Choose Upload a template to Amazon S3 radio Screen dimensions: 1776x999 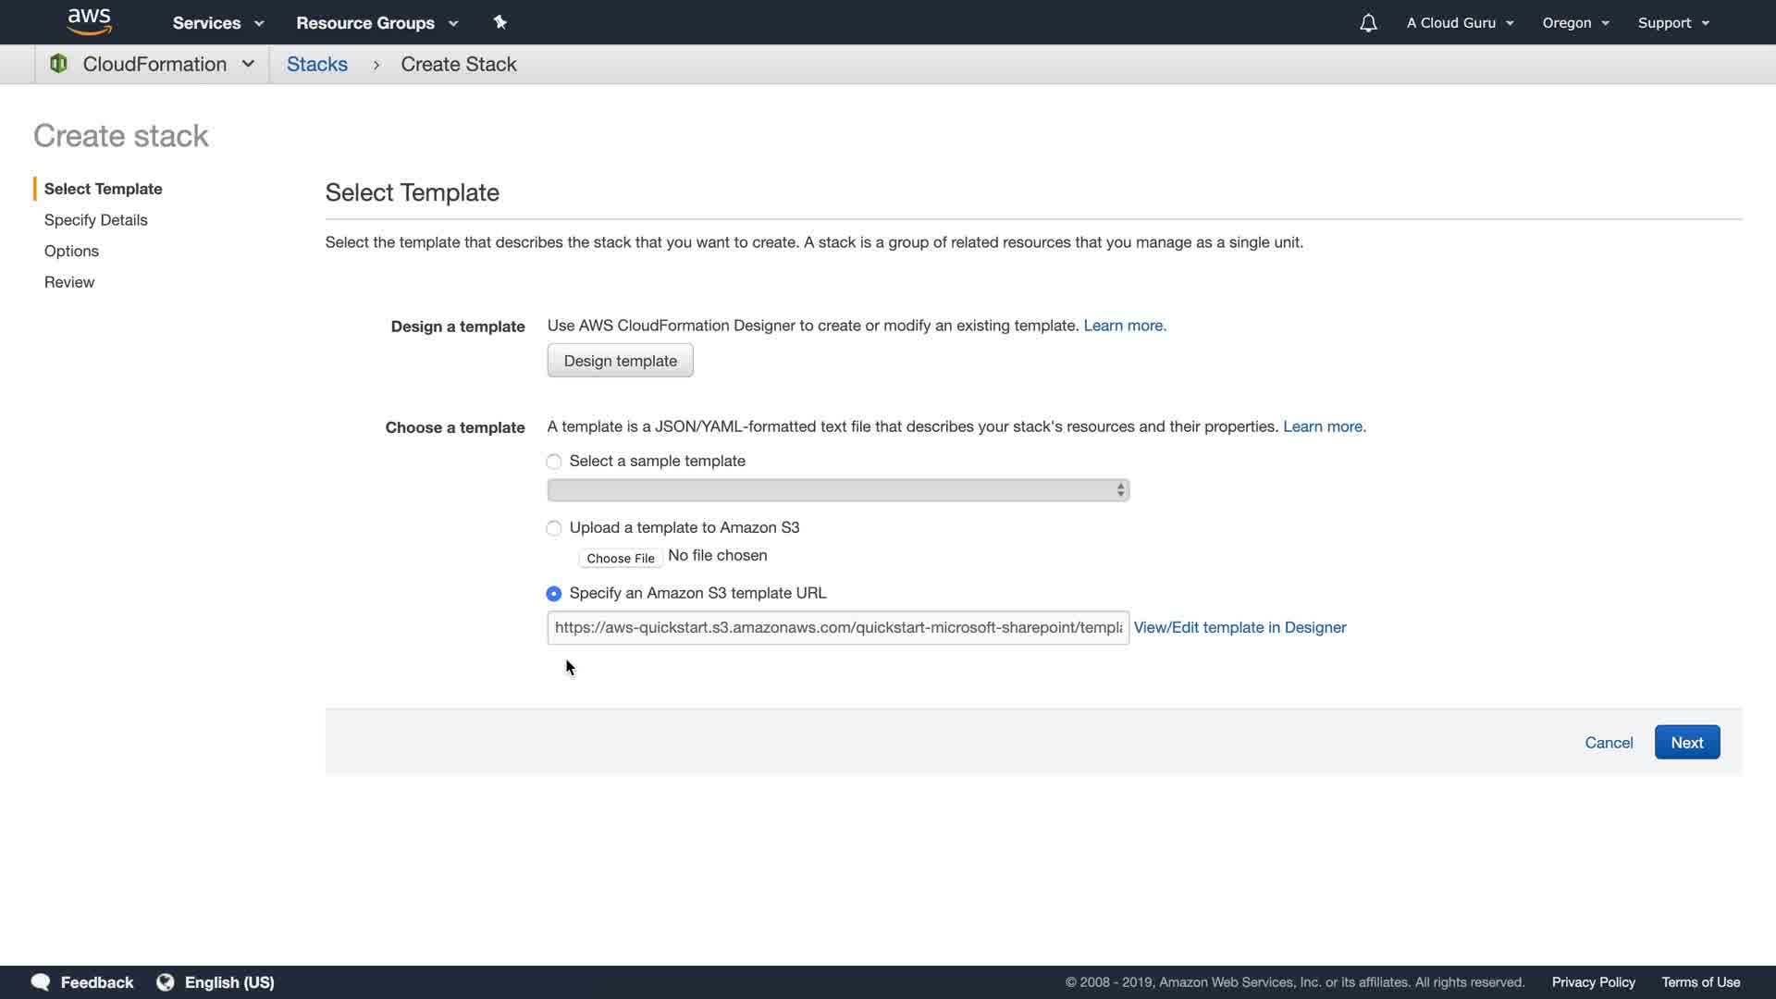(554, 528)
